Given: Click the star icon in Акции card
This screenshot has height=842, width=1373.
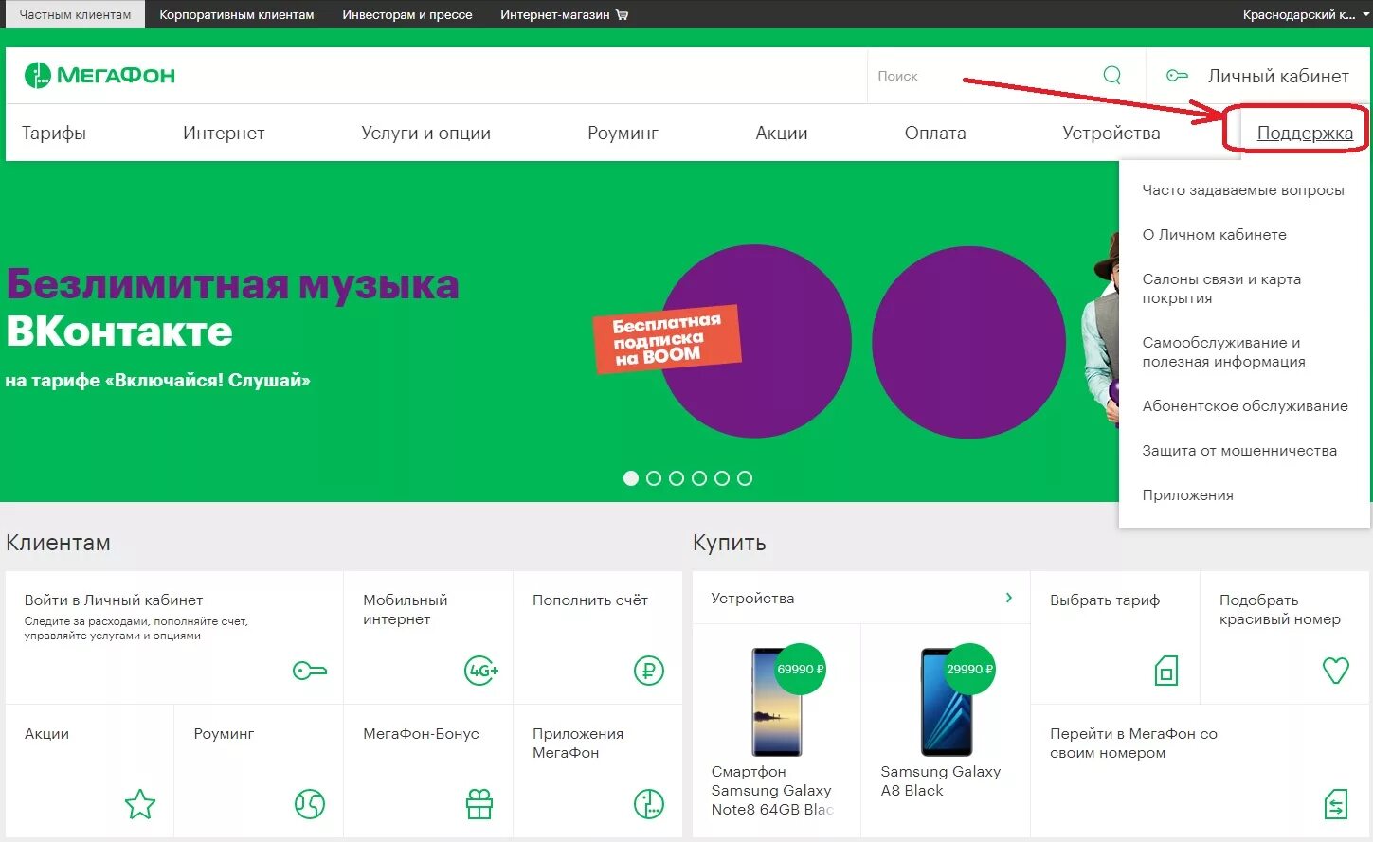Looking at the screenshot, I should click(x=140, y=804).
